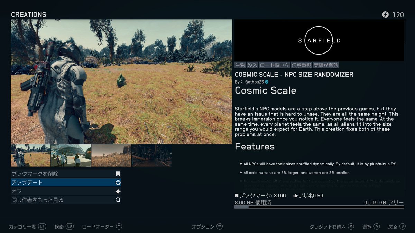Click the options menu button icon
Viewport: 415px width, 233px height.
220,226
